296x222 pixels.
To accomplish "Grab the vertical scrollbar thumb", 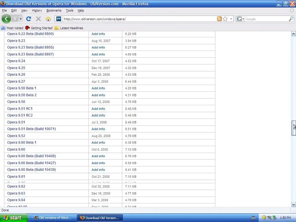I will [293, 128].
